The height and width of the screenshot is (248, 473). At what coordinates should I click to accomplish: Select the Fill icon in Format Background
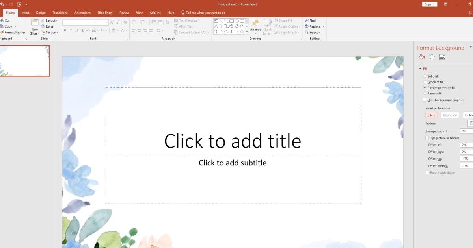pos(421,57)
